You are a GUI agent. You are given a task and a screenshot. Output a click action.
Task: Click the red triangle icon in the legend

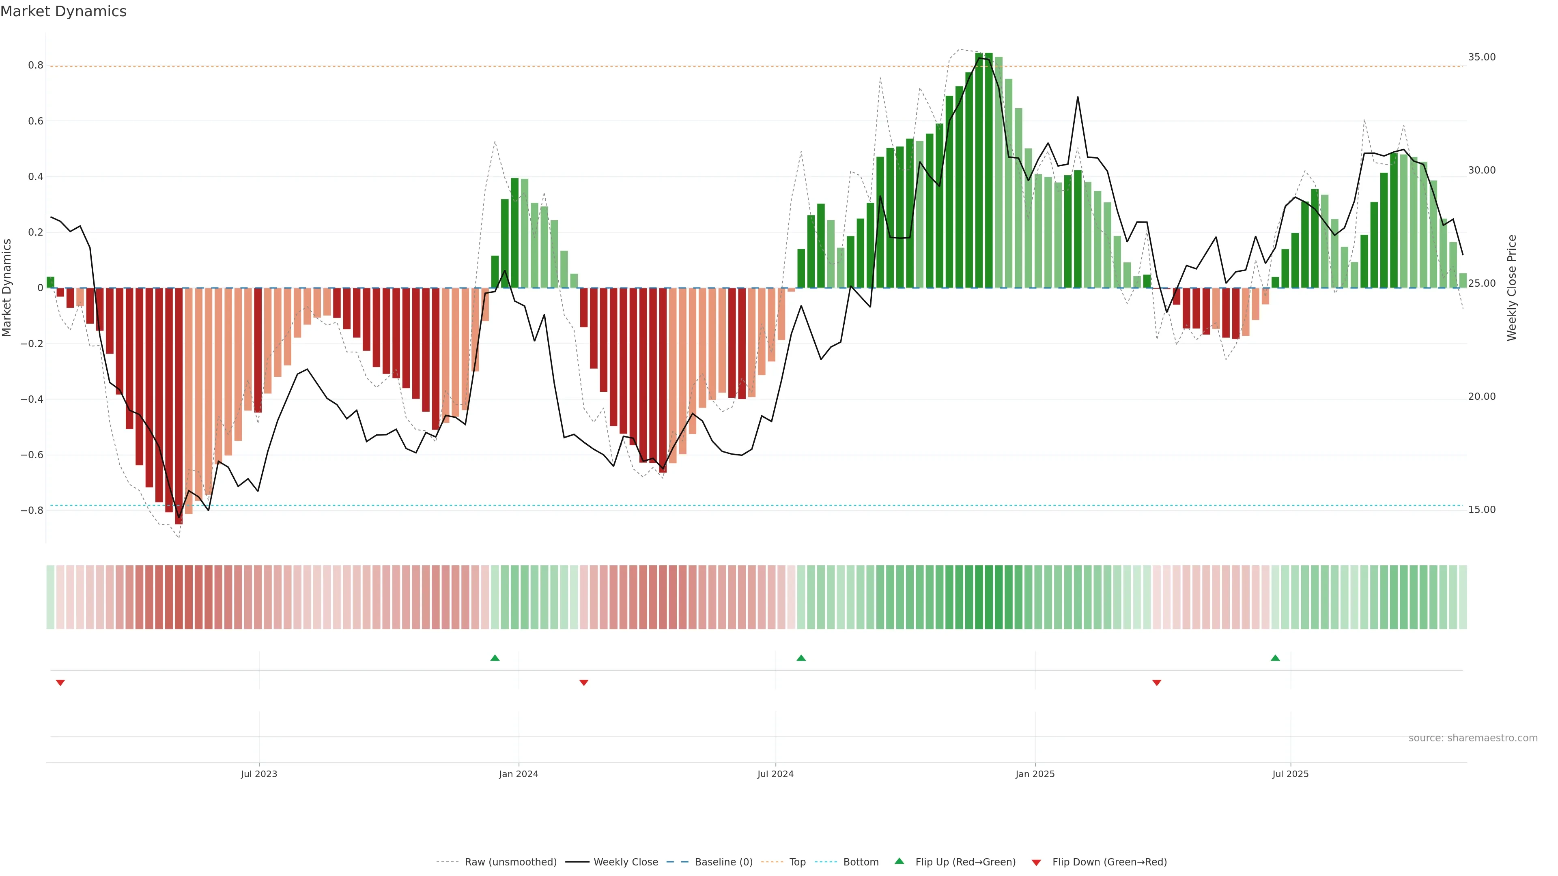[1036, 862]
